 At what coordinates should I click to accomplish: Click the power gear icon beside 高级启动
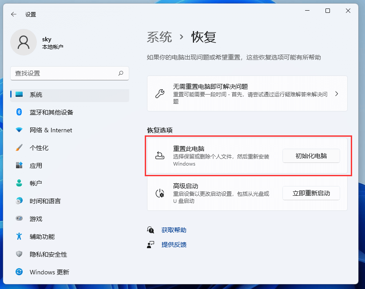pos(160,193)
